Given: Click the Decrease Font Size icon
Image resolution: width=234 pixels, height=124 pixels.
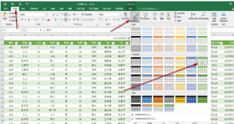Looking at the screenshot, I should (58, 15).
